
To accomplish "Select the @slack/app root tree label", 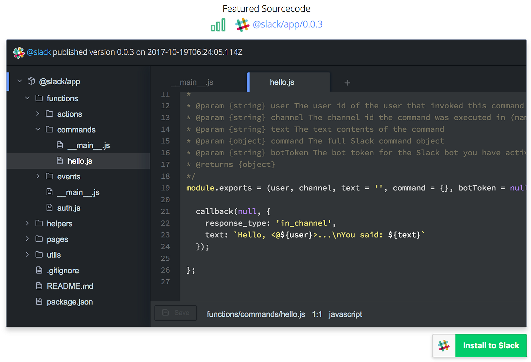I will coord(59,81).
